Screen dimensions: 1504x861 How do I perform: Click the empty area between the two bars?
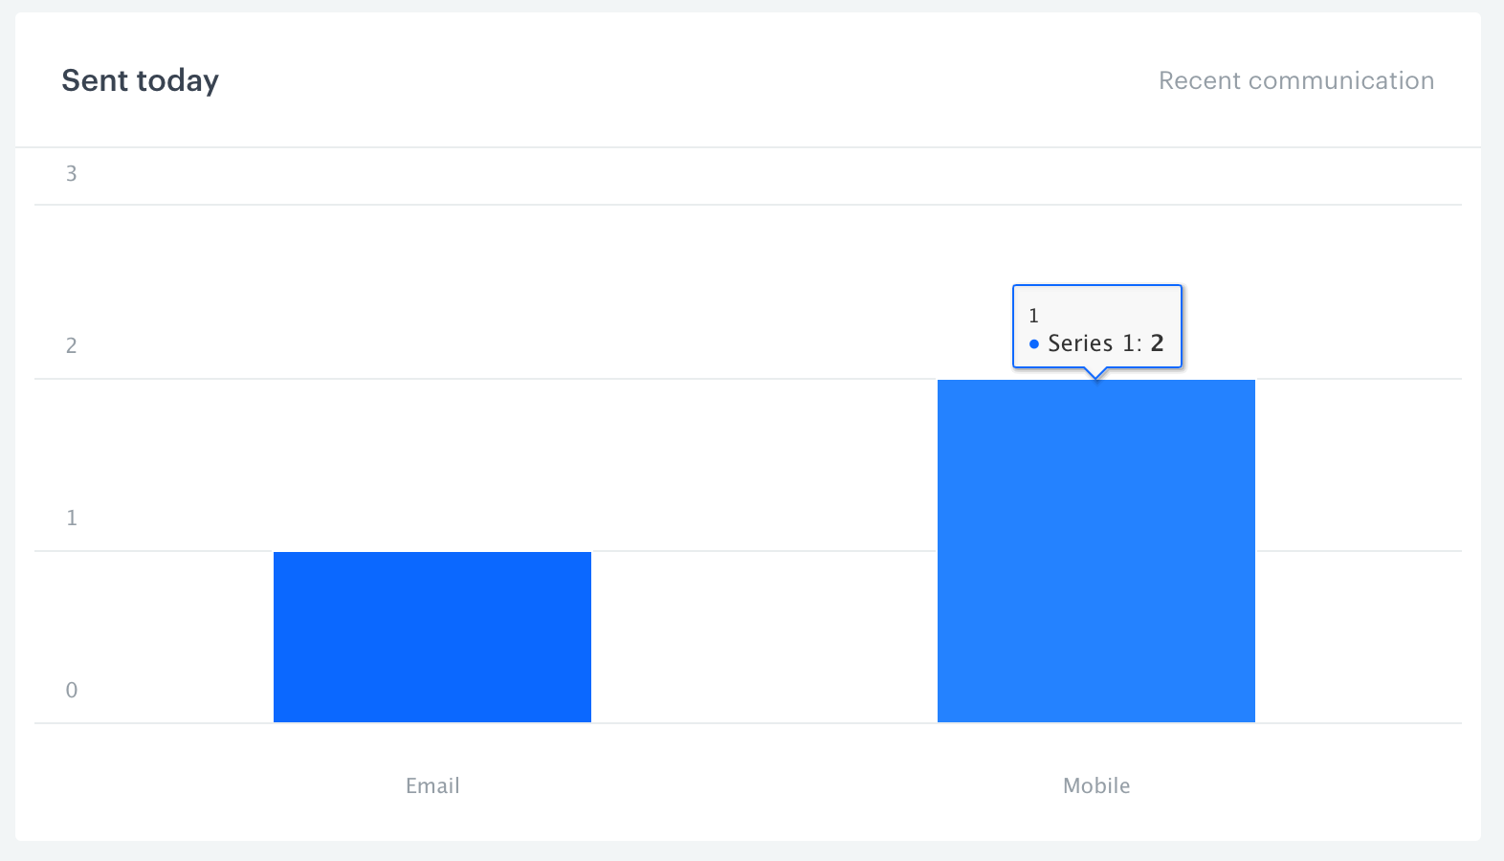click(765, 574)
